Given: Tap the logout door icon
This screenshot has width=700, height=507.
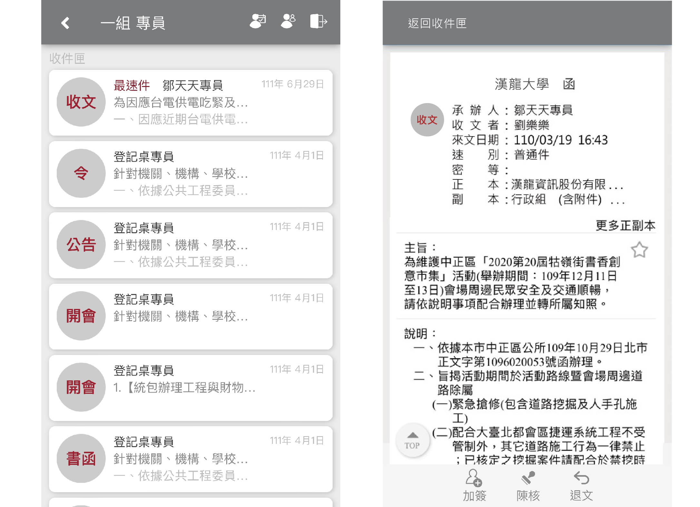Looking at the screenshot, I should [318, 21].
